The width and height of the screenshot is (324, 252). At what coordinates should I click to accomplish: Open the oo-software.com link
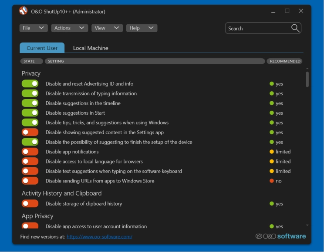tap(99, 237)
